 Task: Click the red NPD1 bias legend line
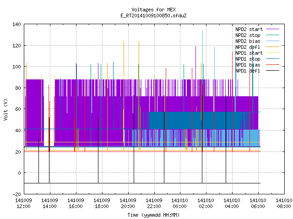pyautogui.click(x=272, y=65)
